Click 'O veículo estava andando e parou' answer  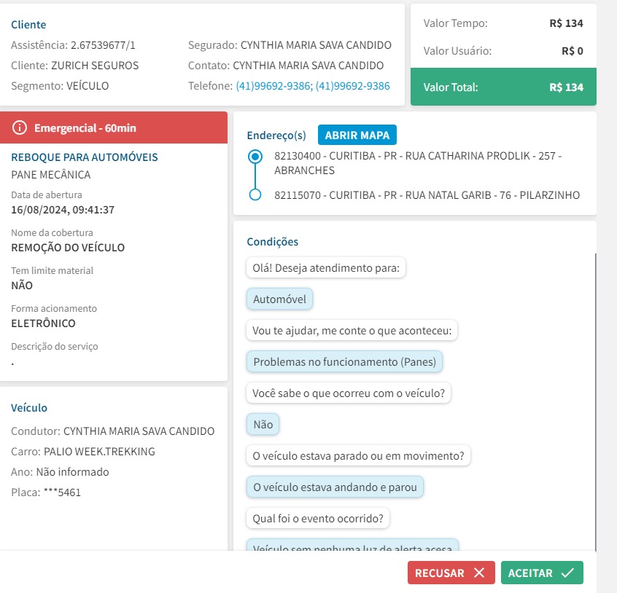tap(335, 487)
